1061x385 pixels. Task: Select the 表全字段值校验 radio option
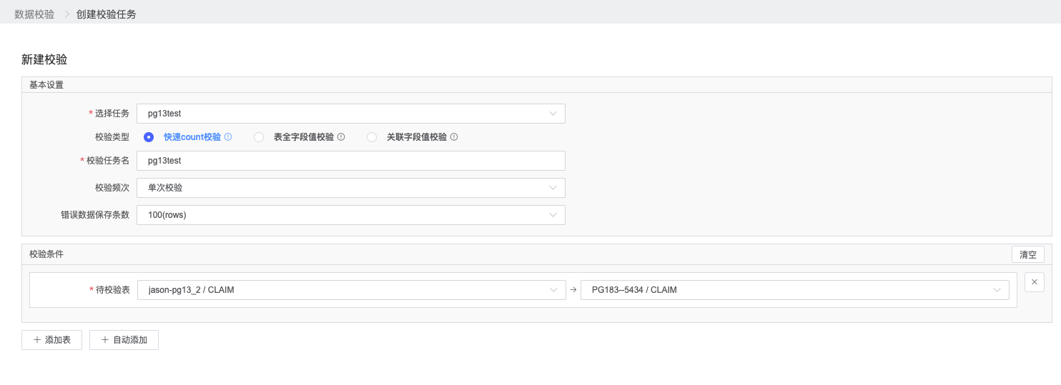click(259, 137)
